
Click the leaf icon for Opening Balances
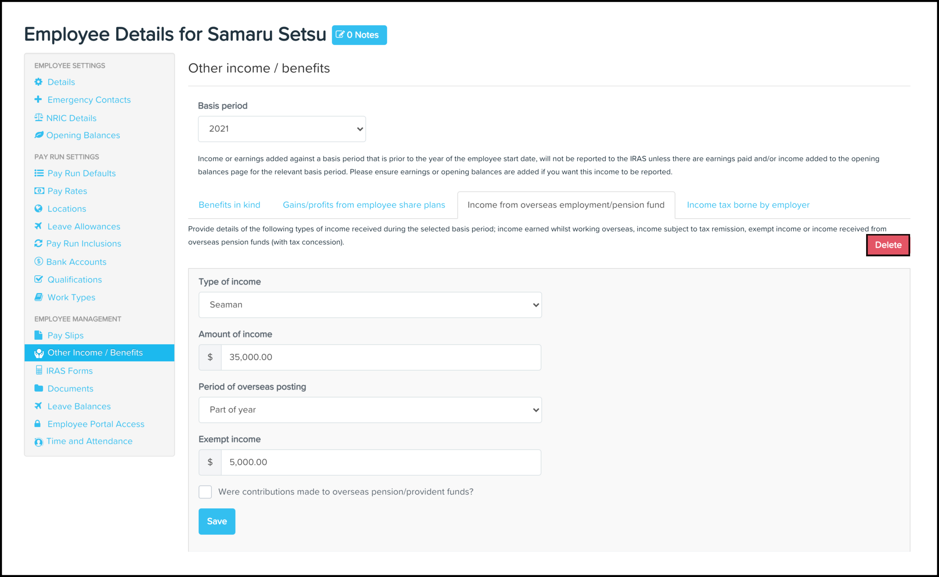[39, 135]
